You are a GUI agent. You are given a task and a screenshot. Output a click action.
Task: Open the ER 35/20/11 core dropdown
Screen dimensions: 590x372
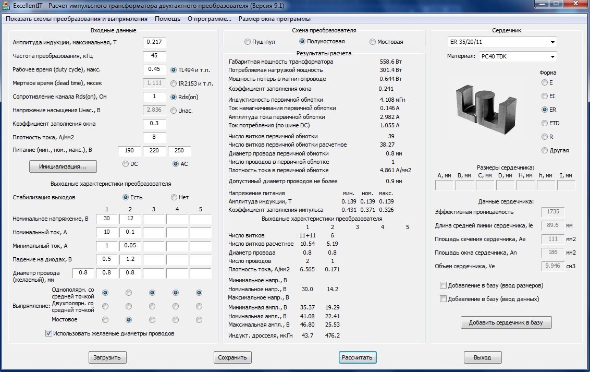click(x=502, y=42)
